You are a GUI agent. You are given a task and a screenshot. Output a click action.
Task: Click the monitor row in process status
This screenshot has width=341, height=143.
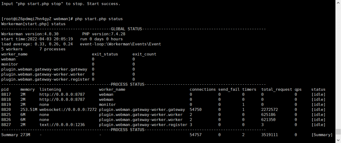(163, 104)
